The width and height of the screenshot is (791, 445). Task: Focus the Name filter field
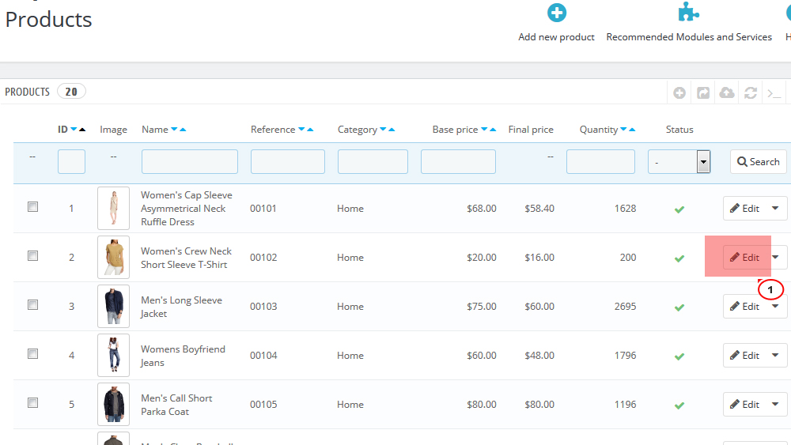tap(190, 162)
